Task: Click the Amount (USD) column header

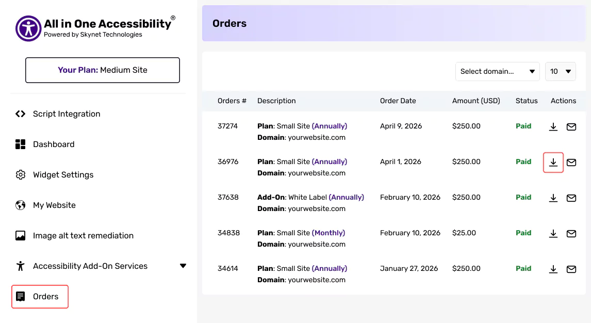Action: pyautogui.click(x=476, y=101)
